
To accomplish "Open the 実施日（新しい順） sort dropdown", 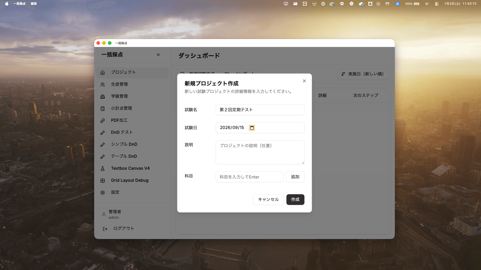I will coord(363,74).
